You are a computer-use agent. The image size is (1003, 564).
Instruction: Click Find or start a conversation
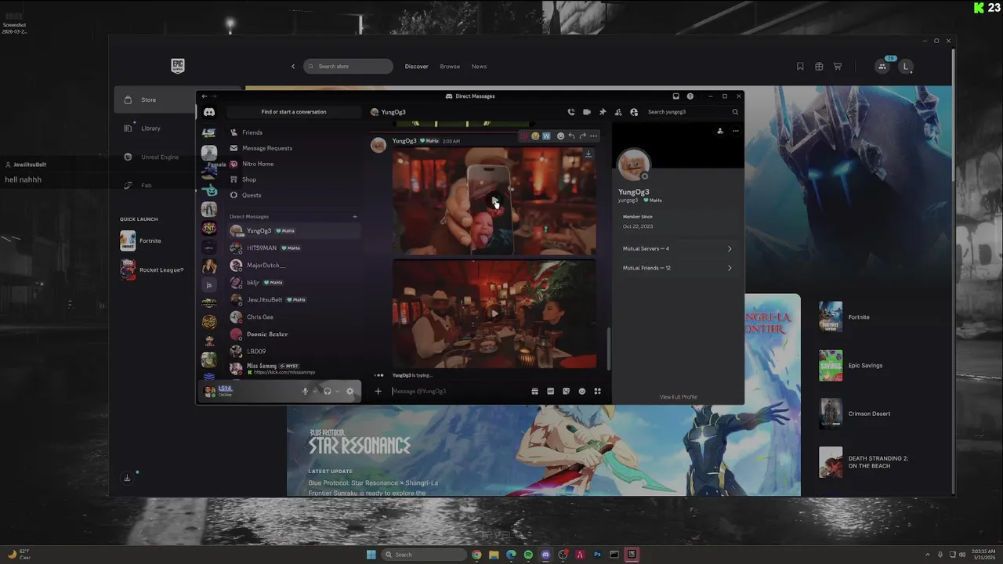294,112
